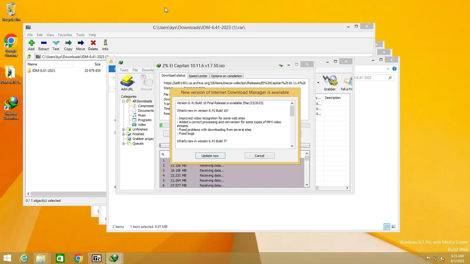Switch to 7-Zip on the taskbar

(97, 258)
